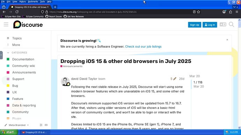
Task: Bookmark this page with star icon
Action: tap(198, 12)
